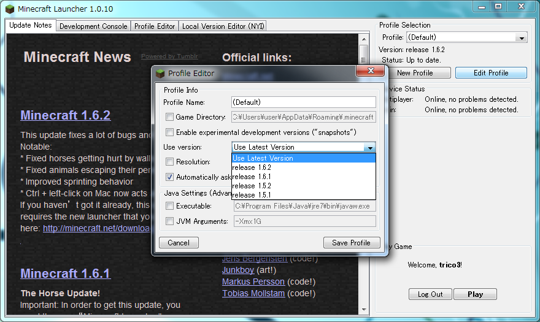
Task: Close the Profile Editor dialog
Action: tap(370, 71)
